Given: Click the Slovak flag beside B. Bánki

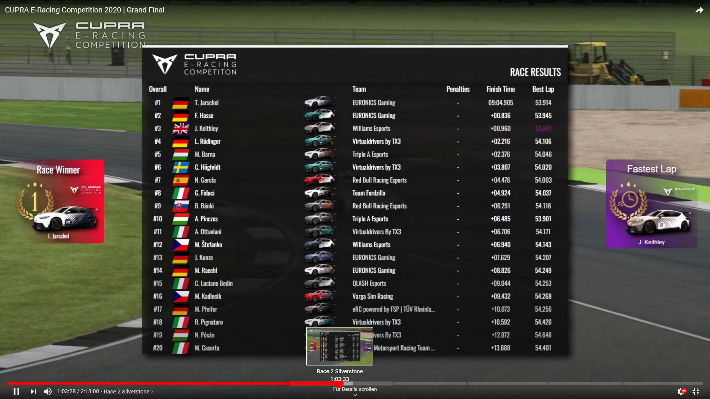Looking at the screenshot, I should pos(181,206).
